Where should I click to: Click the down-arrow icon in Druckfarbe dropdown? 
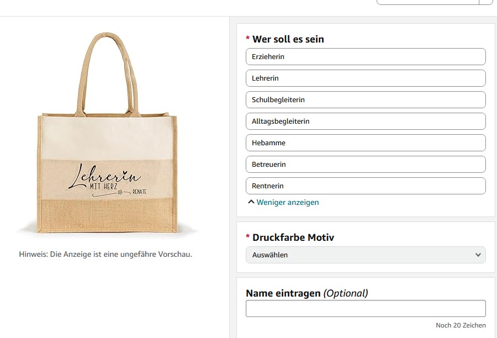[x=478, y=255]
